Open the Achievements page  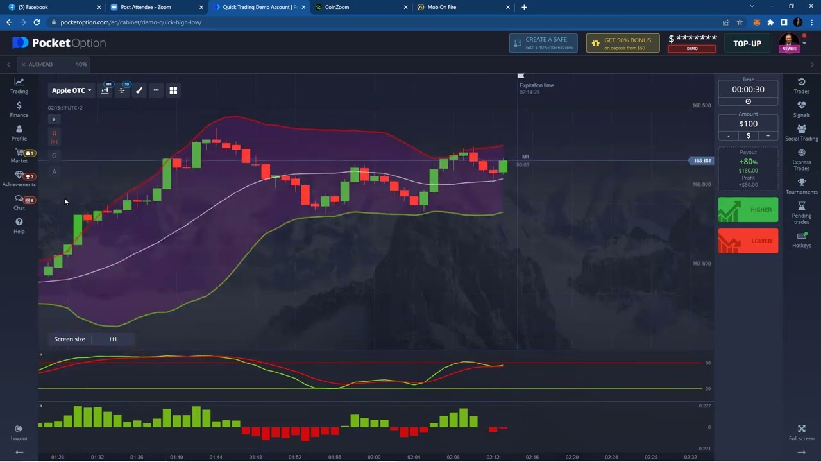pyautogui.click(x=19, y=179)
